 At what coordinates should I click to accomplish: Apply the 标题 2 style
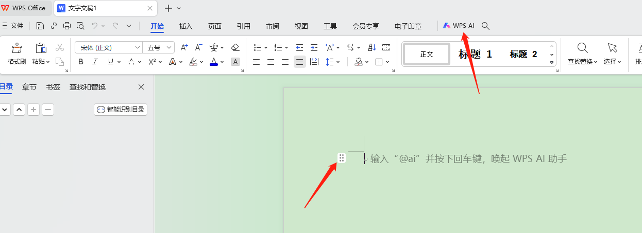click(x=523, y=54)
